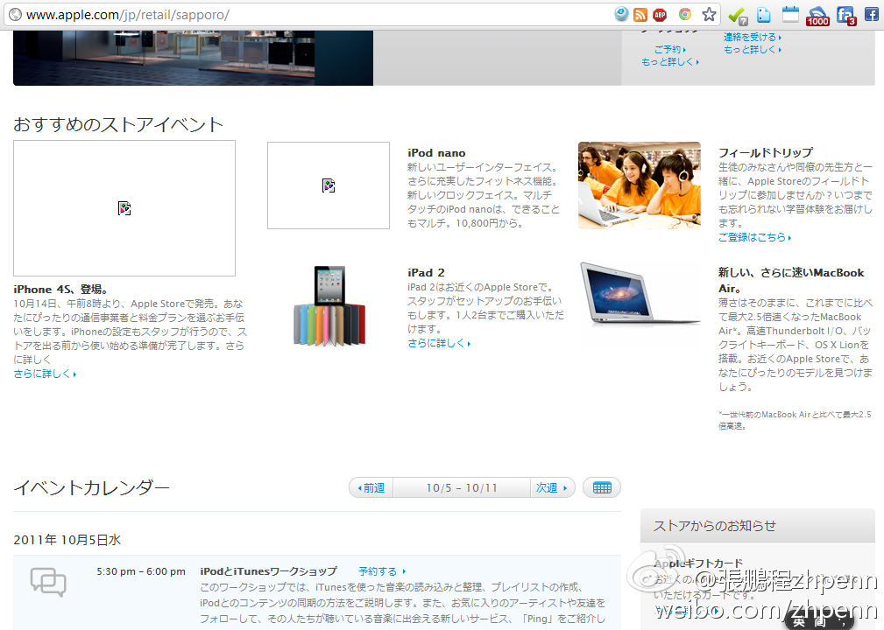
Task: Click もっと詳しく below 連絡を受ける
Action: (x=752, y=50)
